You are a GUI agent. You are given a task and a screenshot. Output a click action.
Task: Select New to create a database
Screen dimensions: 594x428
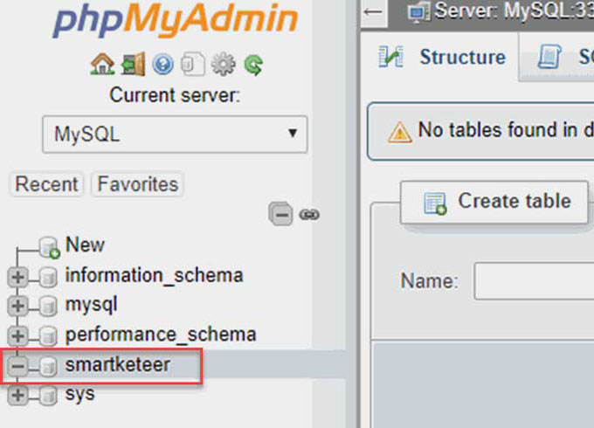pyautogui.click(x=85, y=245)
